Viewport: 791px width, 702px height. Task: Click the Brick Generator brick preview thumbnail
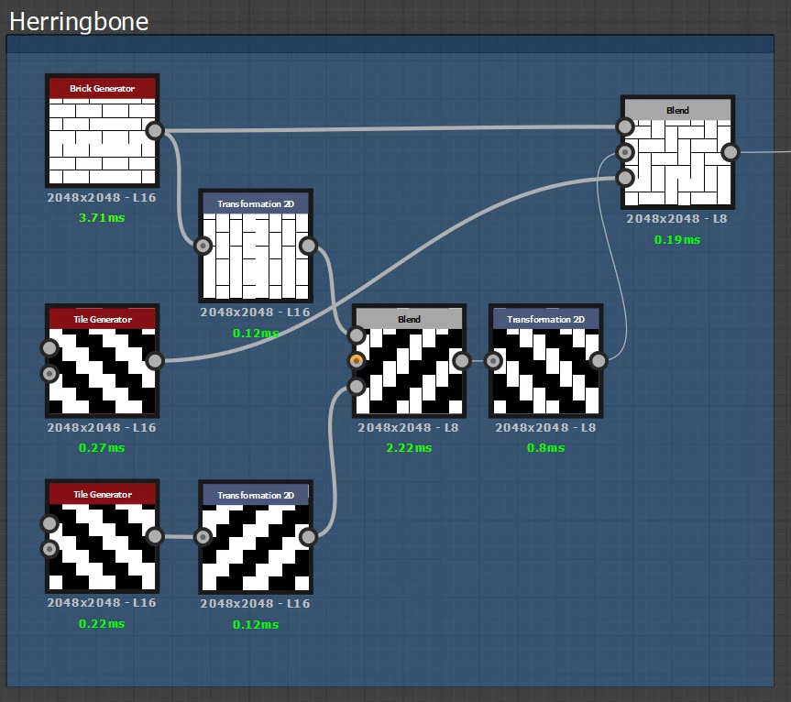click(103, 141)
